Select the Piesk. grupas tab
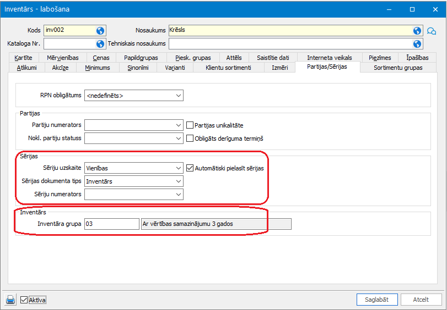This screenshot has width=447, height=310. click(193, 58)
